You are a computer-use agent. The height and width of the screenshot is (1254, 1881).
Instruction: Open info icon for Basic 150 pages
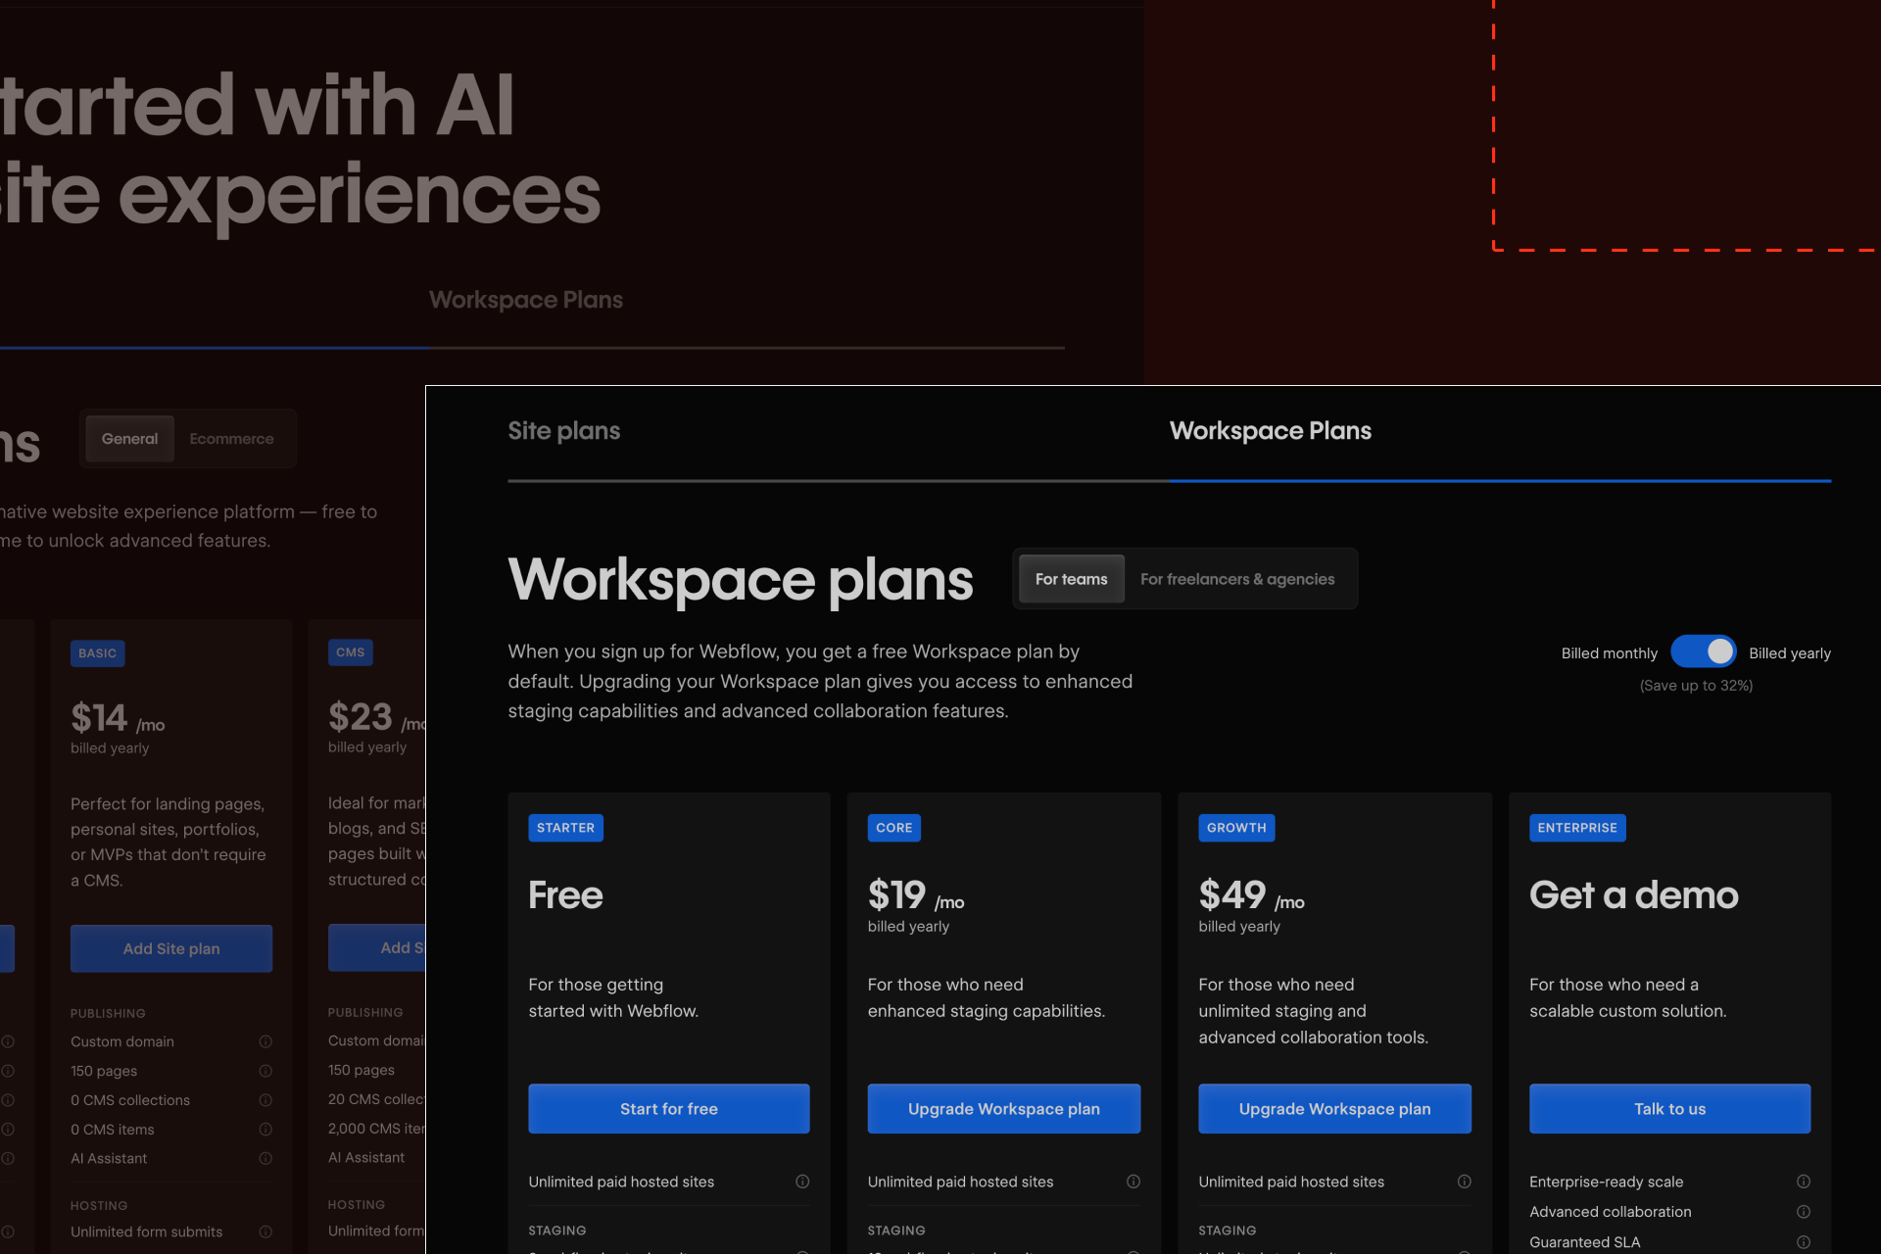point(265,1071)
